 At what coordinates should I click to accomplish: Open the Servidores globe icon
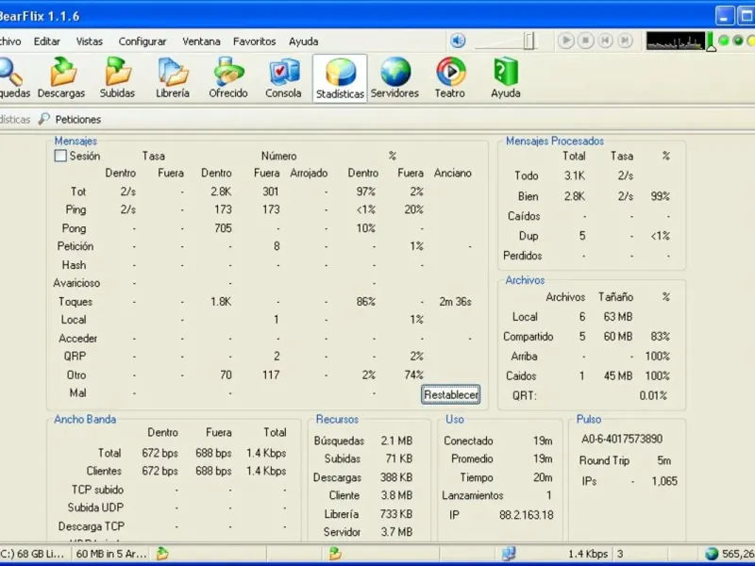(x=394, y=77)
